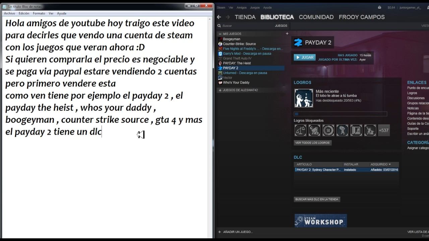Open the FROOY CAMPOS profile tab
The image size is (429, 241).
(362, 17)
